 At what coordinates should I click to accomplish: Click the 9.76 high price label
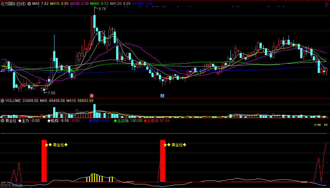tap(102, 9)
